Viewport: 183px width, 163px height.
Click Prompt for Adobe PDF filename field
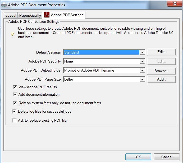pyautogui.click(x=102, y=70)
